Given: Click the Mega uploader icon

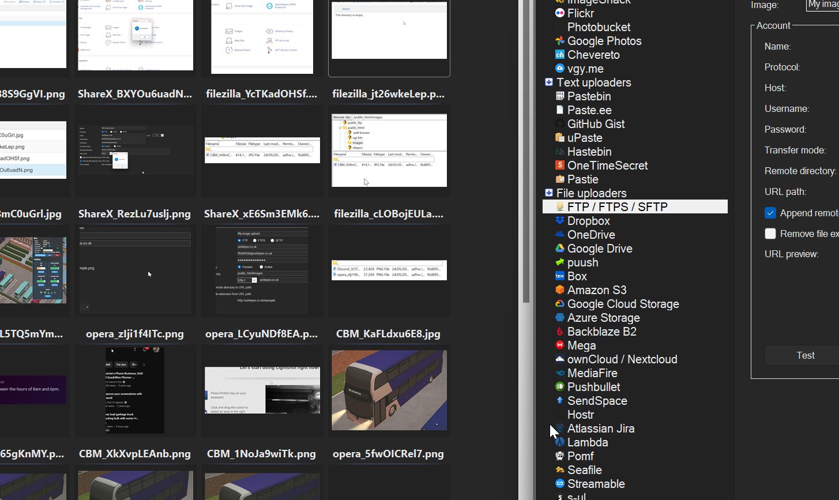Looking at the screenshot, I should point(559,345).
